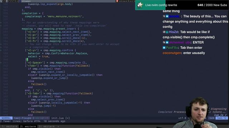This screenshot has width=229, height=128.
Task: Click the 'Diagnosing' LSP progress text
Action: coord(219,109)
